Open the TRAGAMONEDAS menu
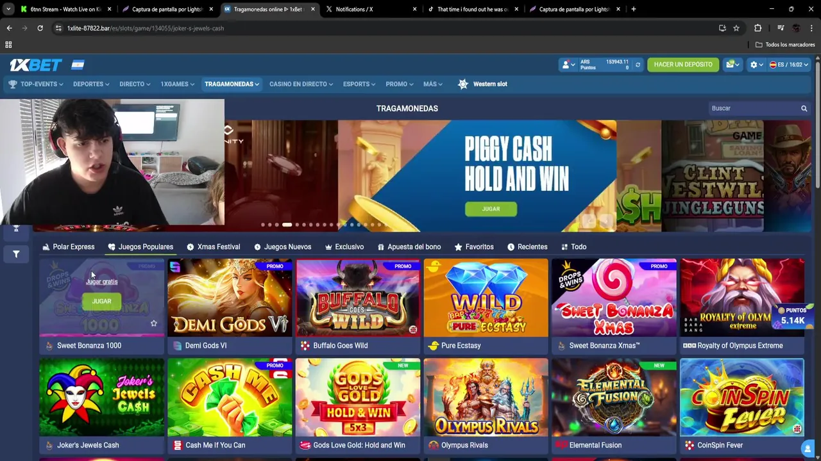 point(232,84)
